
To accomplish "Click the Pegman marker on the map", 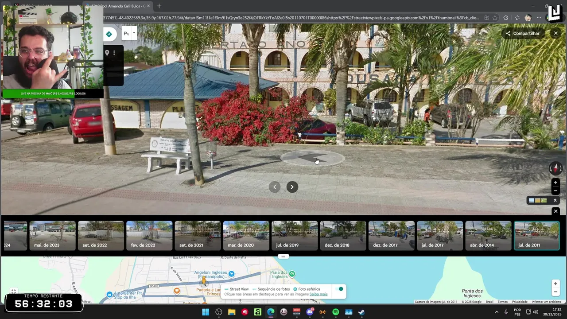I will coord(204,280).
